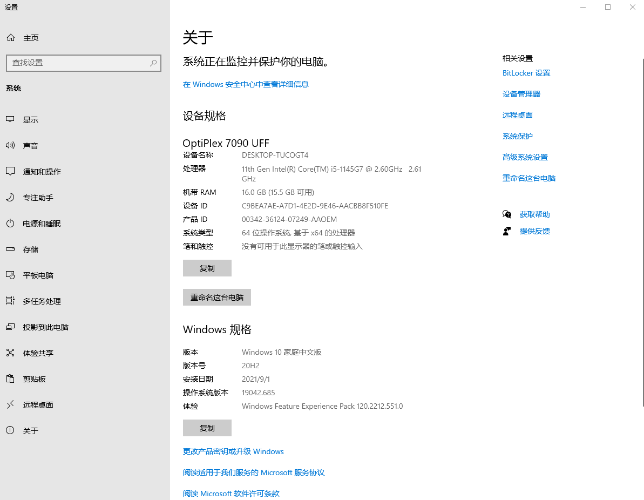
Task: Open the 获取帮助 link
Action: (x=534, y=214)
